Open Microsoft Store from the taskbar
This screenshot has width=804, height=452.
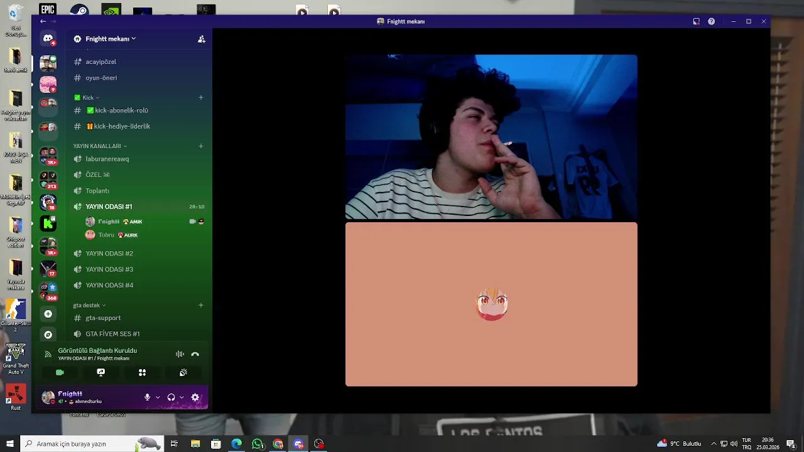(x=216, y=444)
